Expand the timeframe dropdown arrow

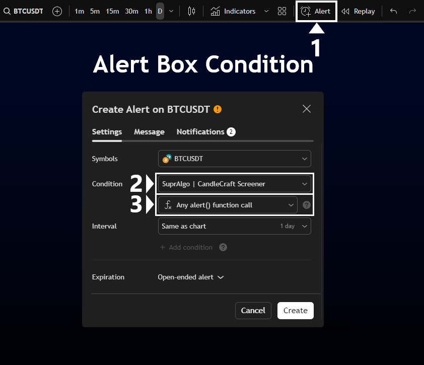click(x=171, y=12)
